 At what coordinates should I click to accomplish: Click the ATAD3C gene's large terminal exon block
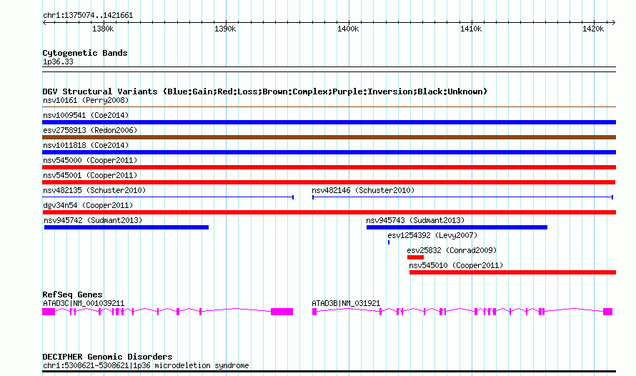tap(282, 312)
